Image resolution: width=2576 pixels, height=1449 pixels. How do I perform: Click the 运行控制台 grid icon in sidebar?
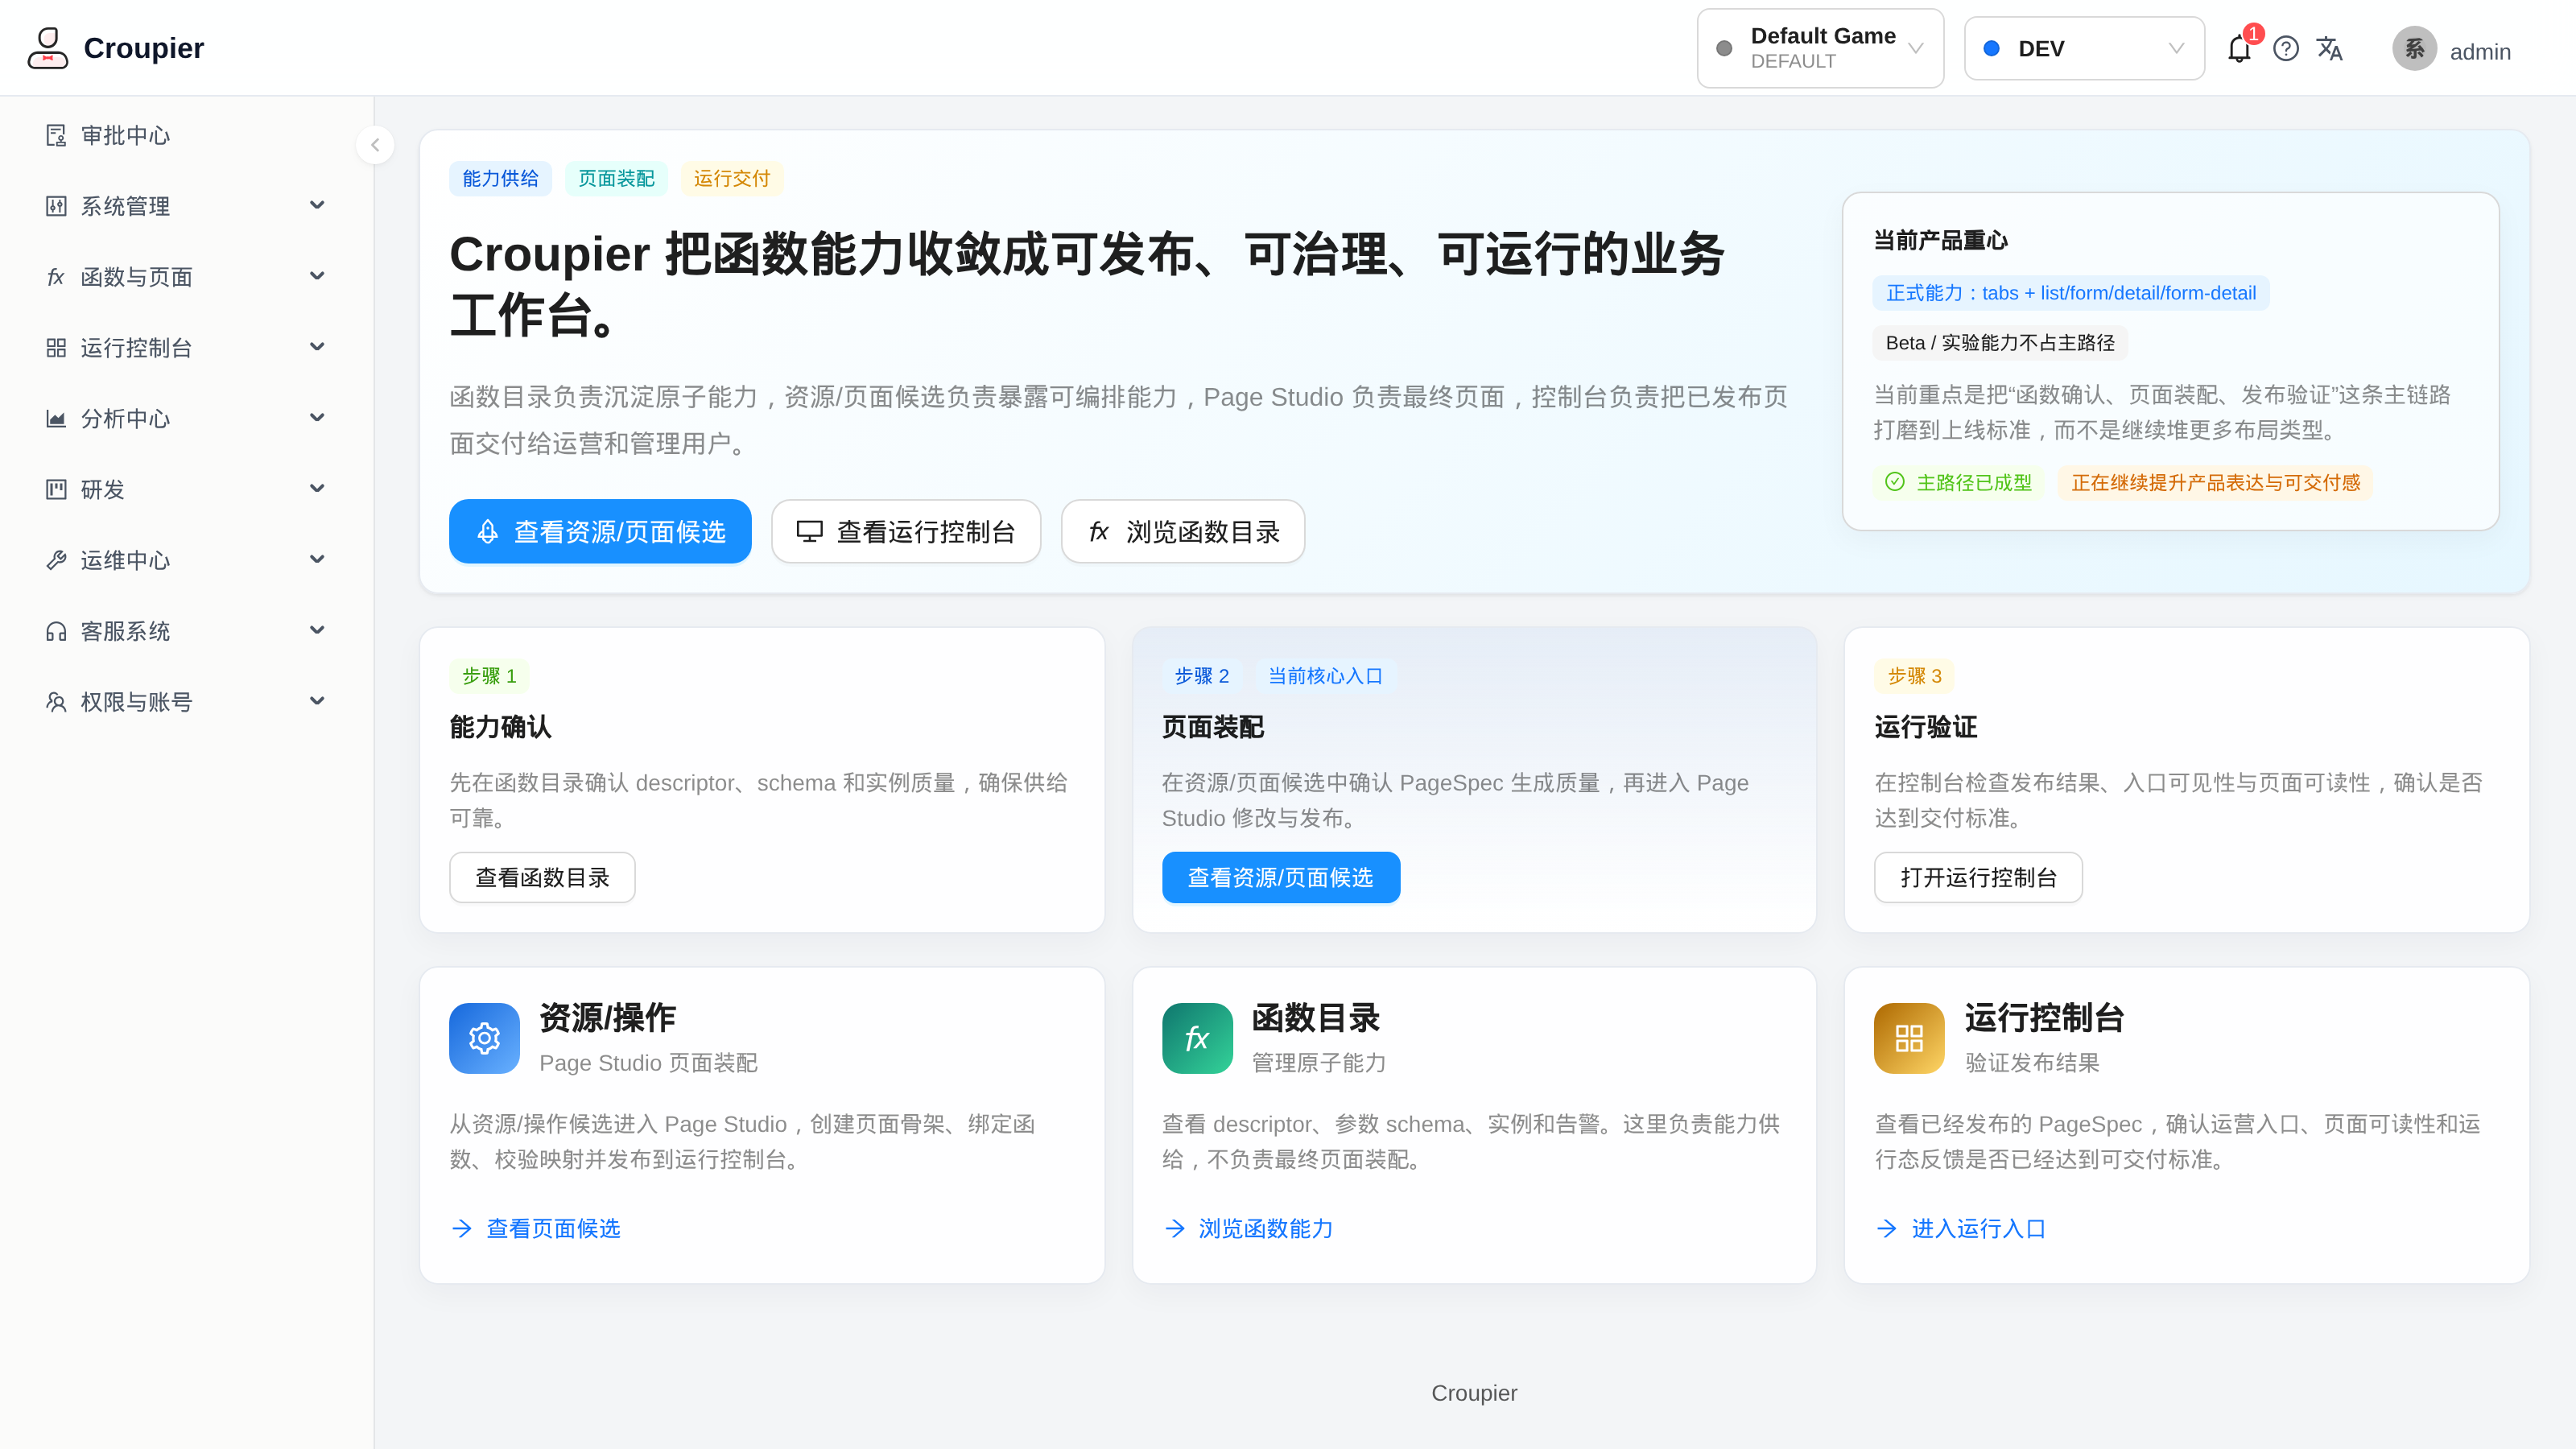coord(56,348)
